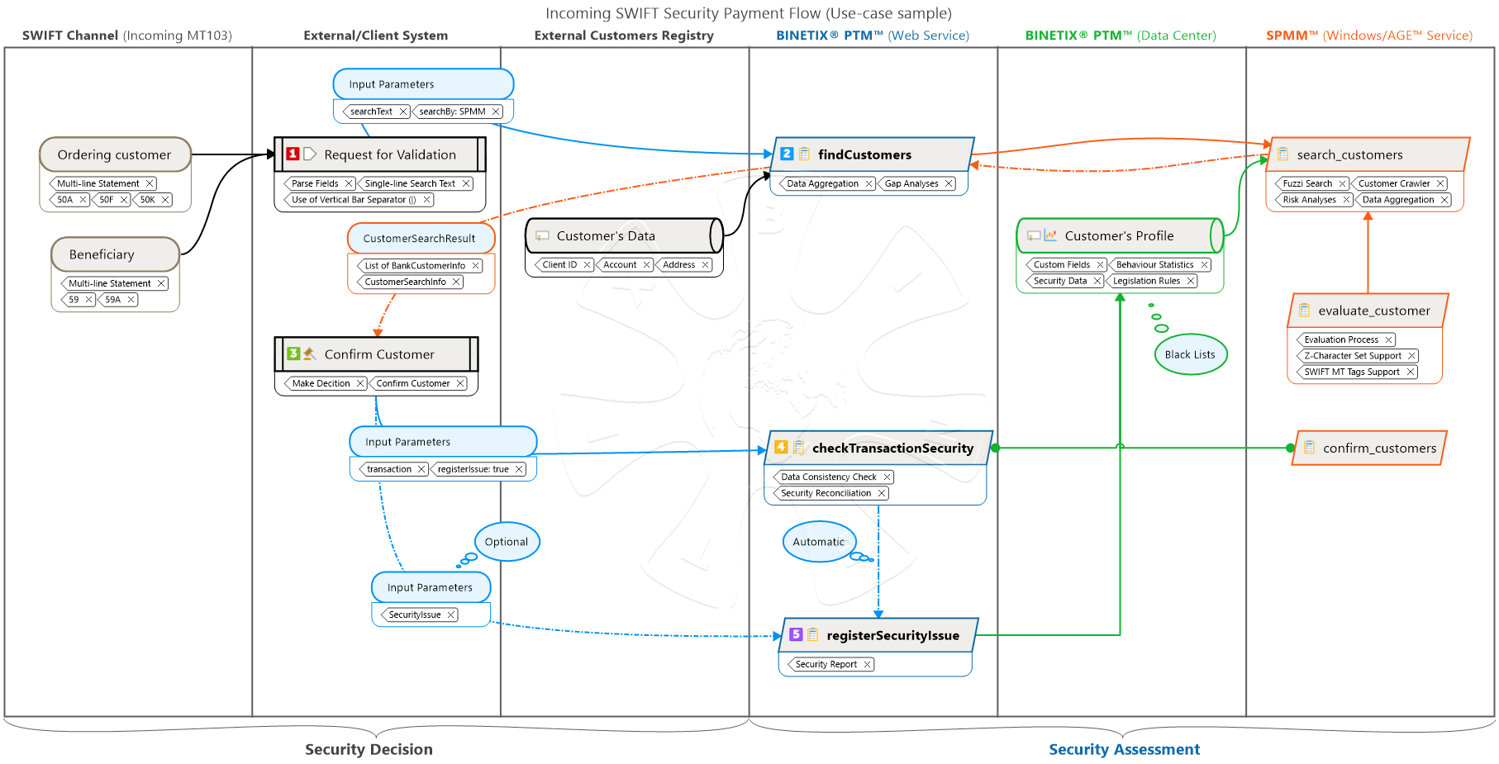Remove the registerIssue: true tag
The height and width of the screenshot is (764, 1499).
(519, 469)
